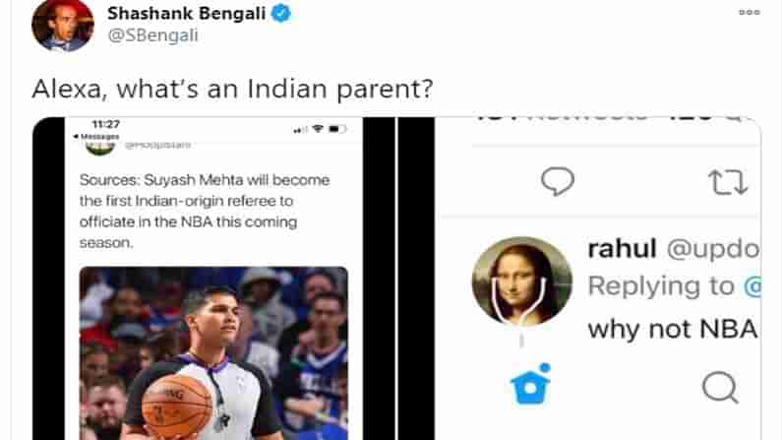Click the blue verified badge
Screen dimensions: 782x440
[280, 14]
